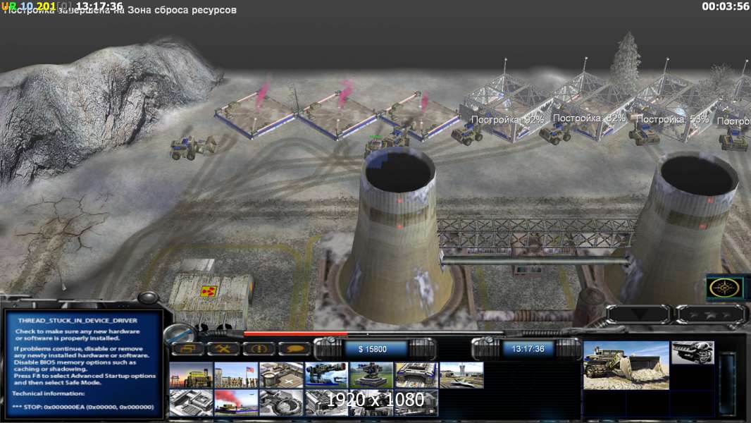Click the THREAD_STUCK_IN_DEVICE_DRIVER radar panel
The width and height of the screenshot is (751, 423).
click(x=83, y=364)
